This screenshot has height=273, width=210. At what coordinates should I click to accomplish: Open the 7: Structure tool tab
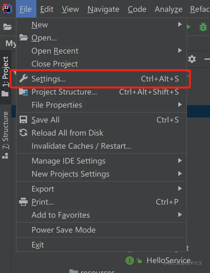(5, 131)
